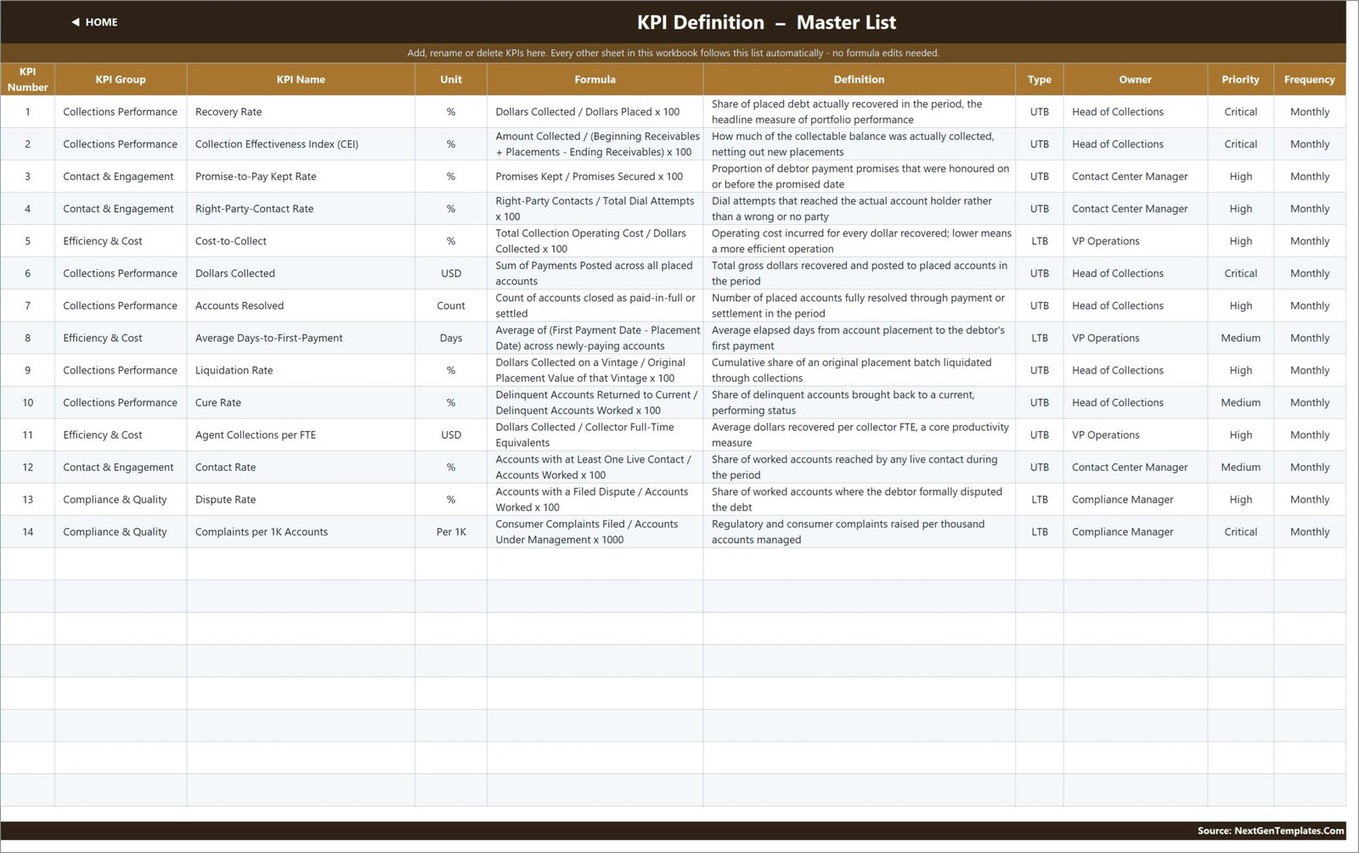Click the Per 1K unit cell

[451, 531]
